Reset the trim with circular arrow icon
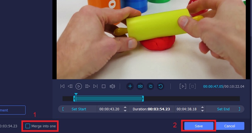This screenshot has height=133, width=252. click(x=160, y=86)
